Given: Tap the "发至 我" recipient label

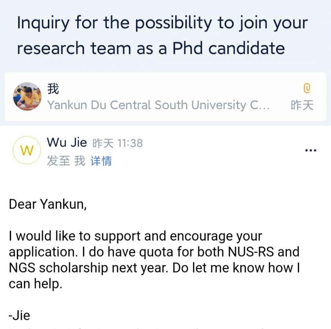Looking at the screenshot, I should [x=65, y=161].
